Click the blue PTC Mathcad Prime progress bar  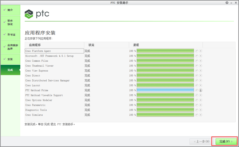pyautogui.click(x=165, y=90)
